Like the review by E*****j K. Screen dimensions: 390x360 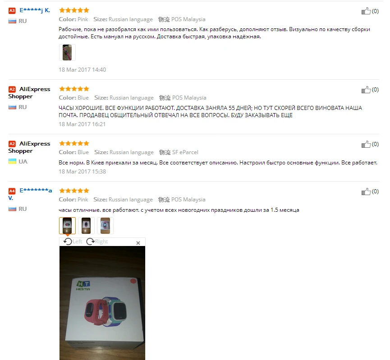pos(366,11)
